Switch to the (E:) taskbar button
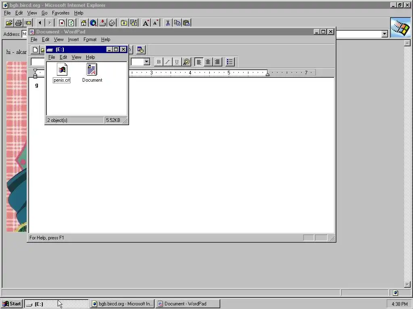Image resolution: width=413 pixels, height=309 pixels. (56, 304)
